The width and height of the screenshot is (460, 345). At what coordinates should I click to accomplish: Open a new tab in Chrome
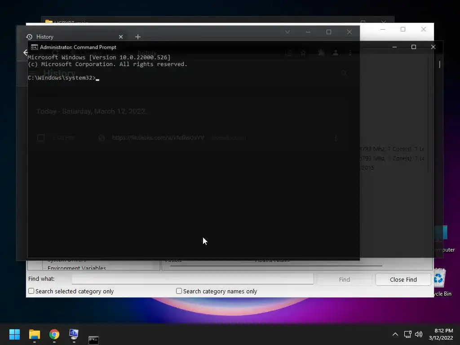tap(138, 37)
